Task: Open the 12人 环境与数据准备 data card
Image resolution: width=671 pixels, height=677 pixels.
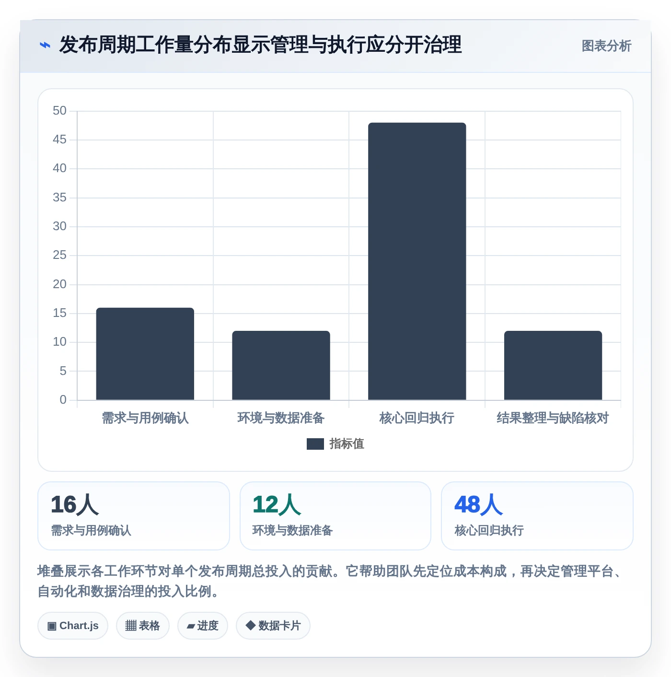Action: [x=335, y=516]
